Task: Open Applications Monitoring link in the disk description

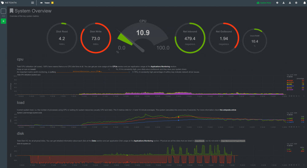Action: pyautogui.click(x=143, y=141)
